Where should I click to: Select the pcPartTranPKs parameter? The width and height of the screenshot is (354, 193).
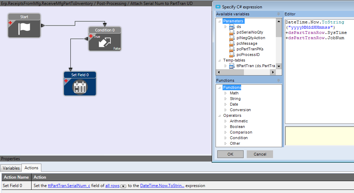click(250, 49)
